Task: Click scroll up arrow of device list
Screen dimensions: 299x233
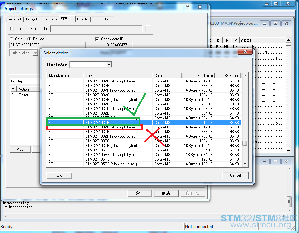Action: [x=245, y=76]
